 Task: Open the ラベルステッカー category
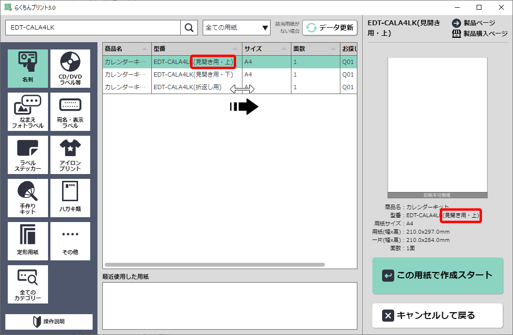point(28,155)
